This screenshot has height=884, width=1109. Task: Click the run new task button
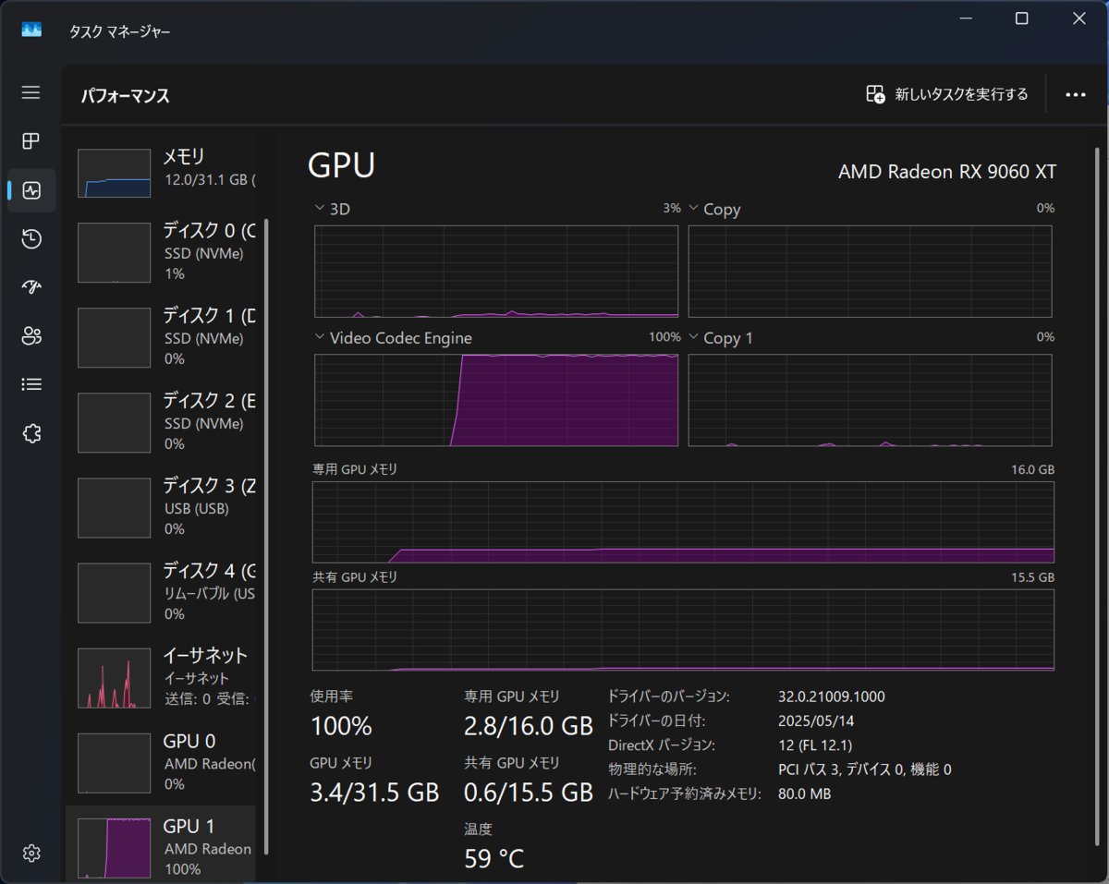(946, 94)
